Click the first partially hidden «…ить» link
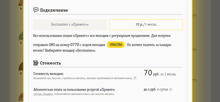This screenshot has height=102, width=220. (194, 15)
